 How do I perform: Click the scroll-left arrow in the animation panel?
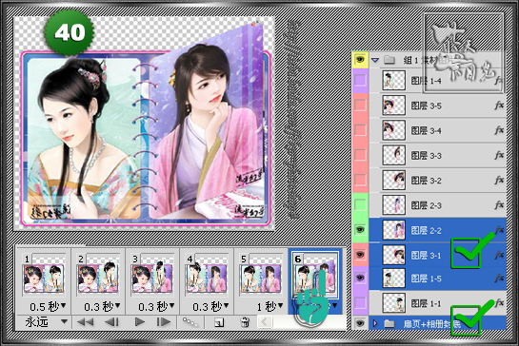pyautogui.click(x=265, y=321)
